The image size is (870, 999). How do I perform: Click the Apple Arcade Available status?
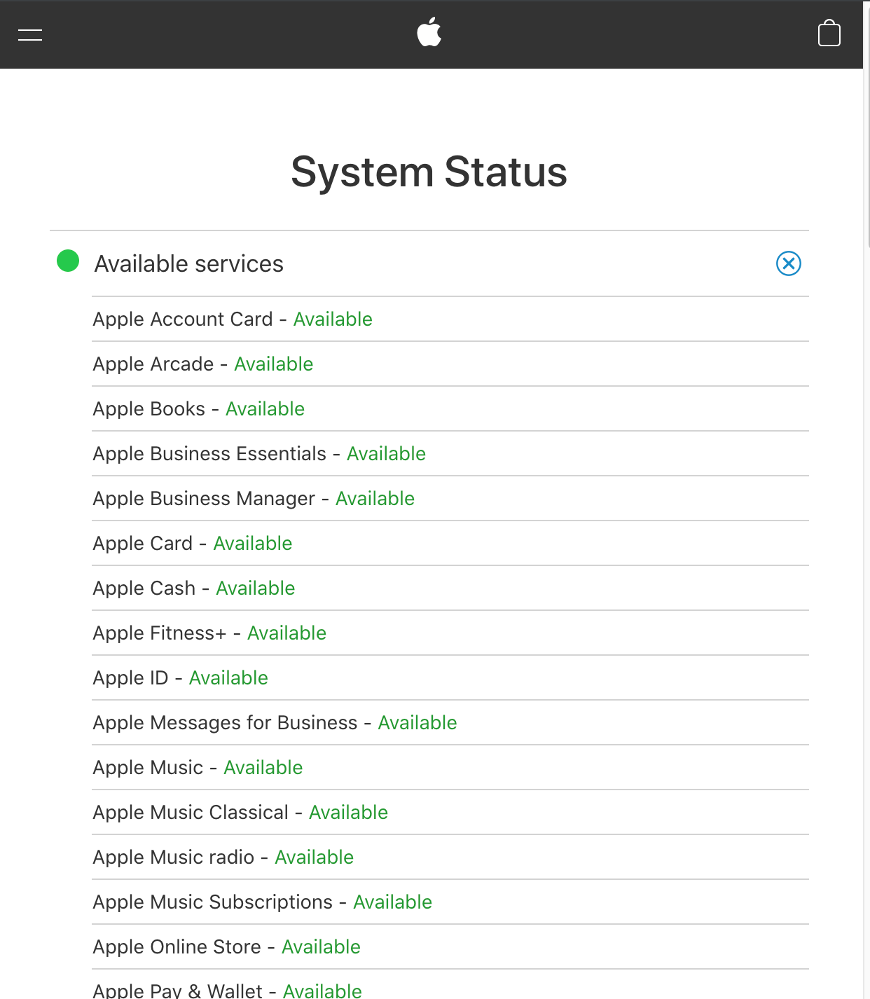click(x=273, y=364)
